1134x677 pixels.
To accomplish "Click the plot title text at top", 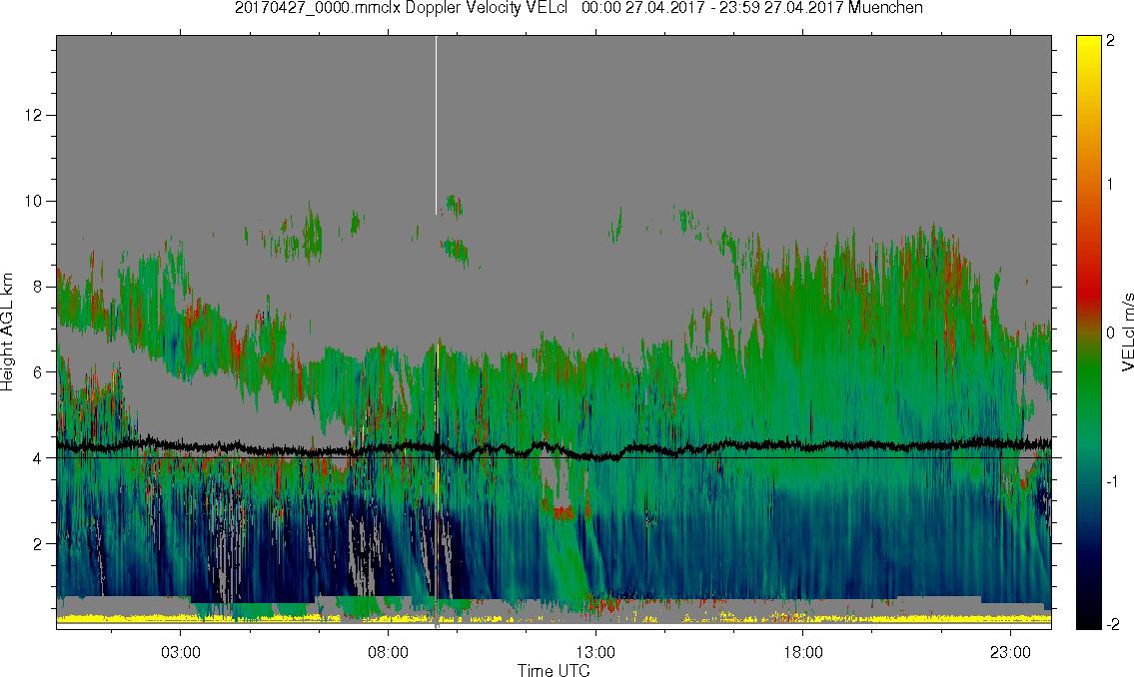I will pyautogui.click(x=578, y=8).
